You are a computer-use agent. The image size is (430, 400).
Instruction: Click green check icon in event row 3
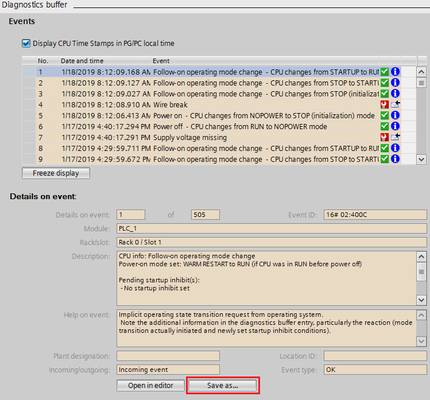(385, 94)
